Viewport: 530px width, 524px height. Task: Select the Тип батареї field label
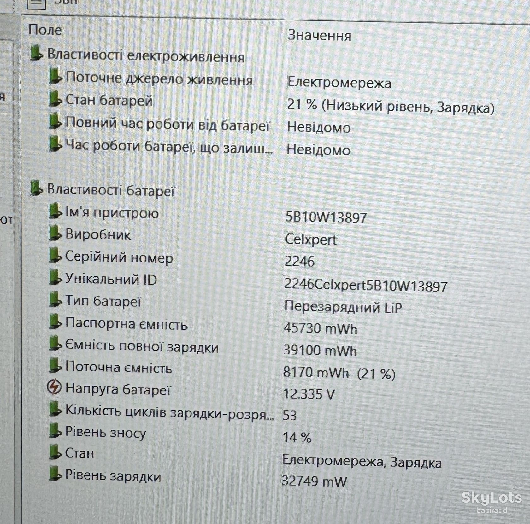pos(103,301)
